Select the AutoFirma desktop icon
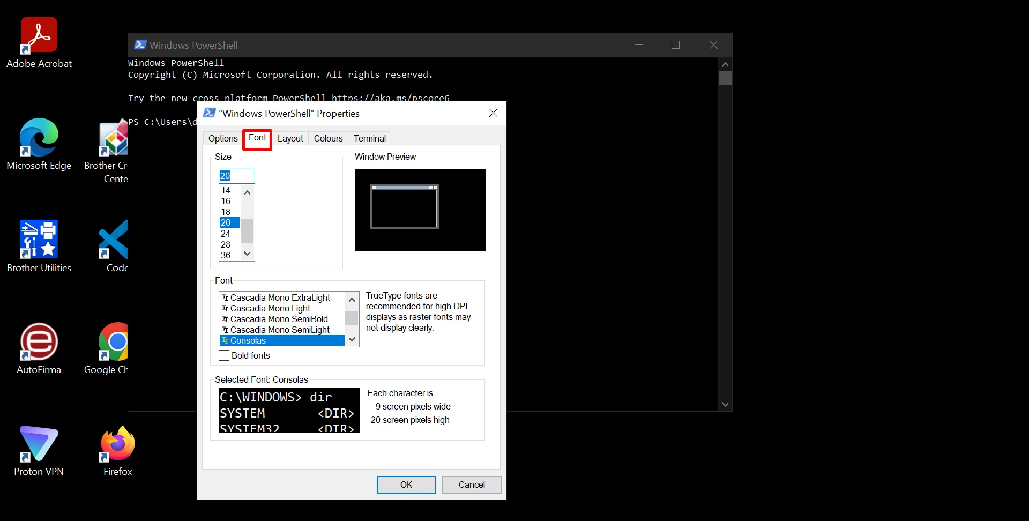 click(39, 341)
